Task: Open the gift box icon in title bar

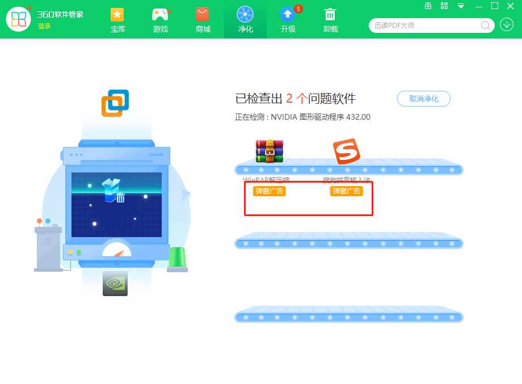Action: coord(428,6)
